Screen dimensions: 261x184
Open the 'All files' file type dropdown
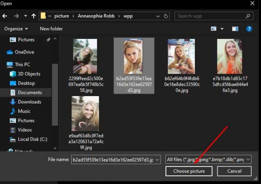click(208, 160)
